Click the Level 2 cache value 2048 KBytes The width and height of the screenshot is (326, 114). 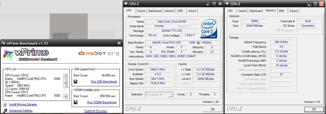[x=206, y=79]
